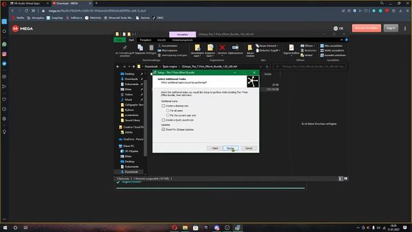Click the Windows Start button

pyautogui.click(x=5, y=227)
